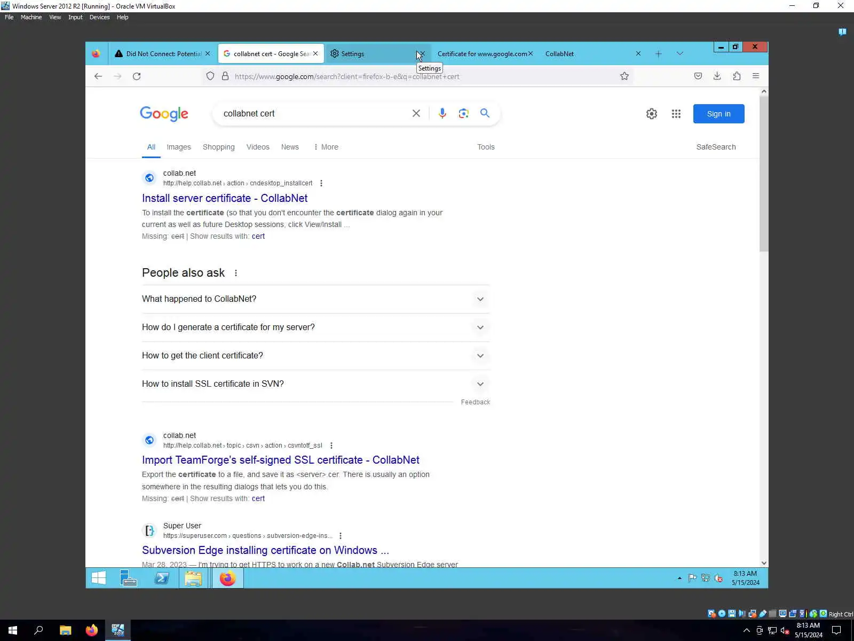Open the Firefox hamburger application menu
The height and width of the screenshot is (641, 854).
click(x=756, y=76)
